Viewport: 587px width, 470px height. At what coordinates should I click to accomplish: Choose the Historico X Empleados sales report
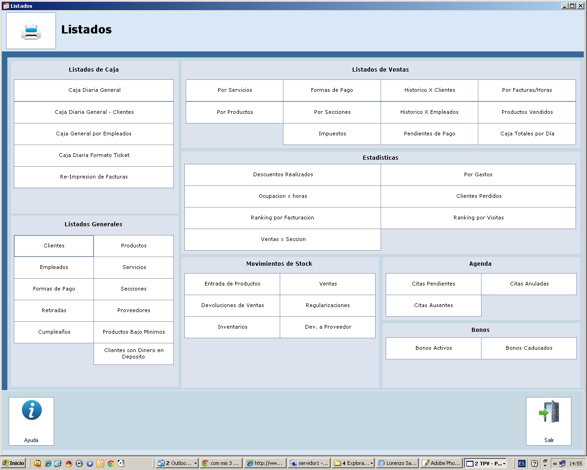429,112
